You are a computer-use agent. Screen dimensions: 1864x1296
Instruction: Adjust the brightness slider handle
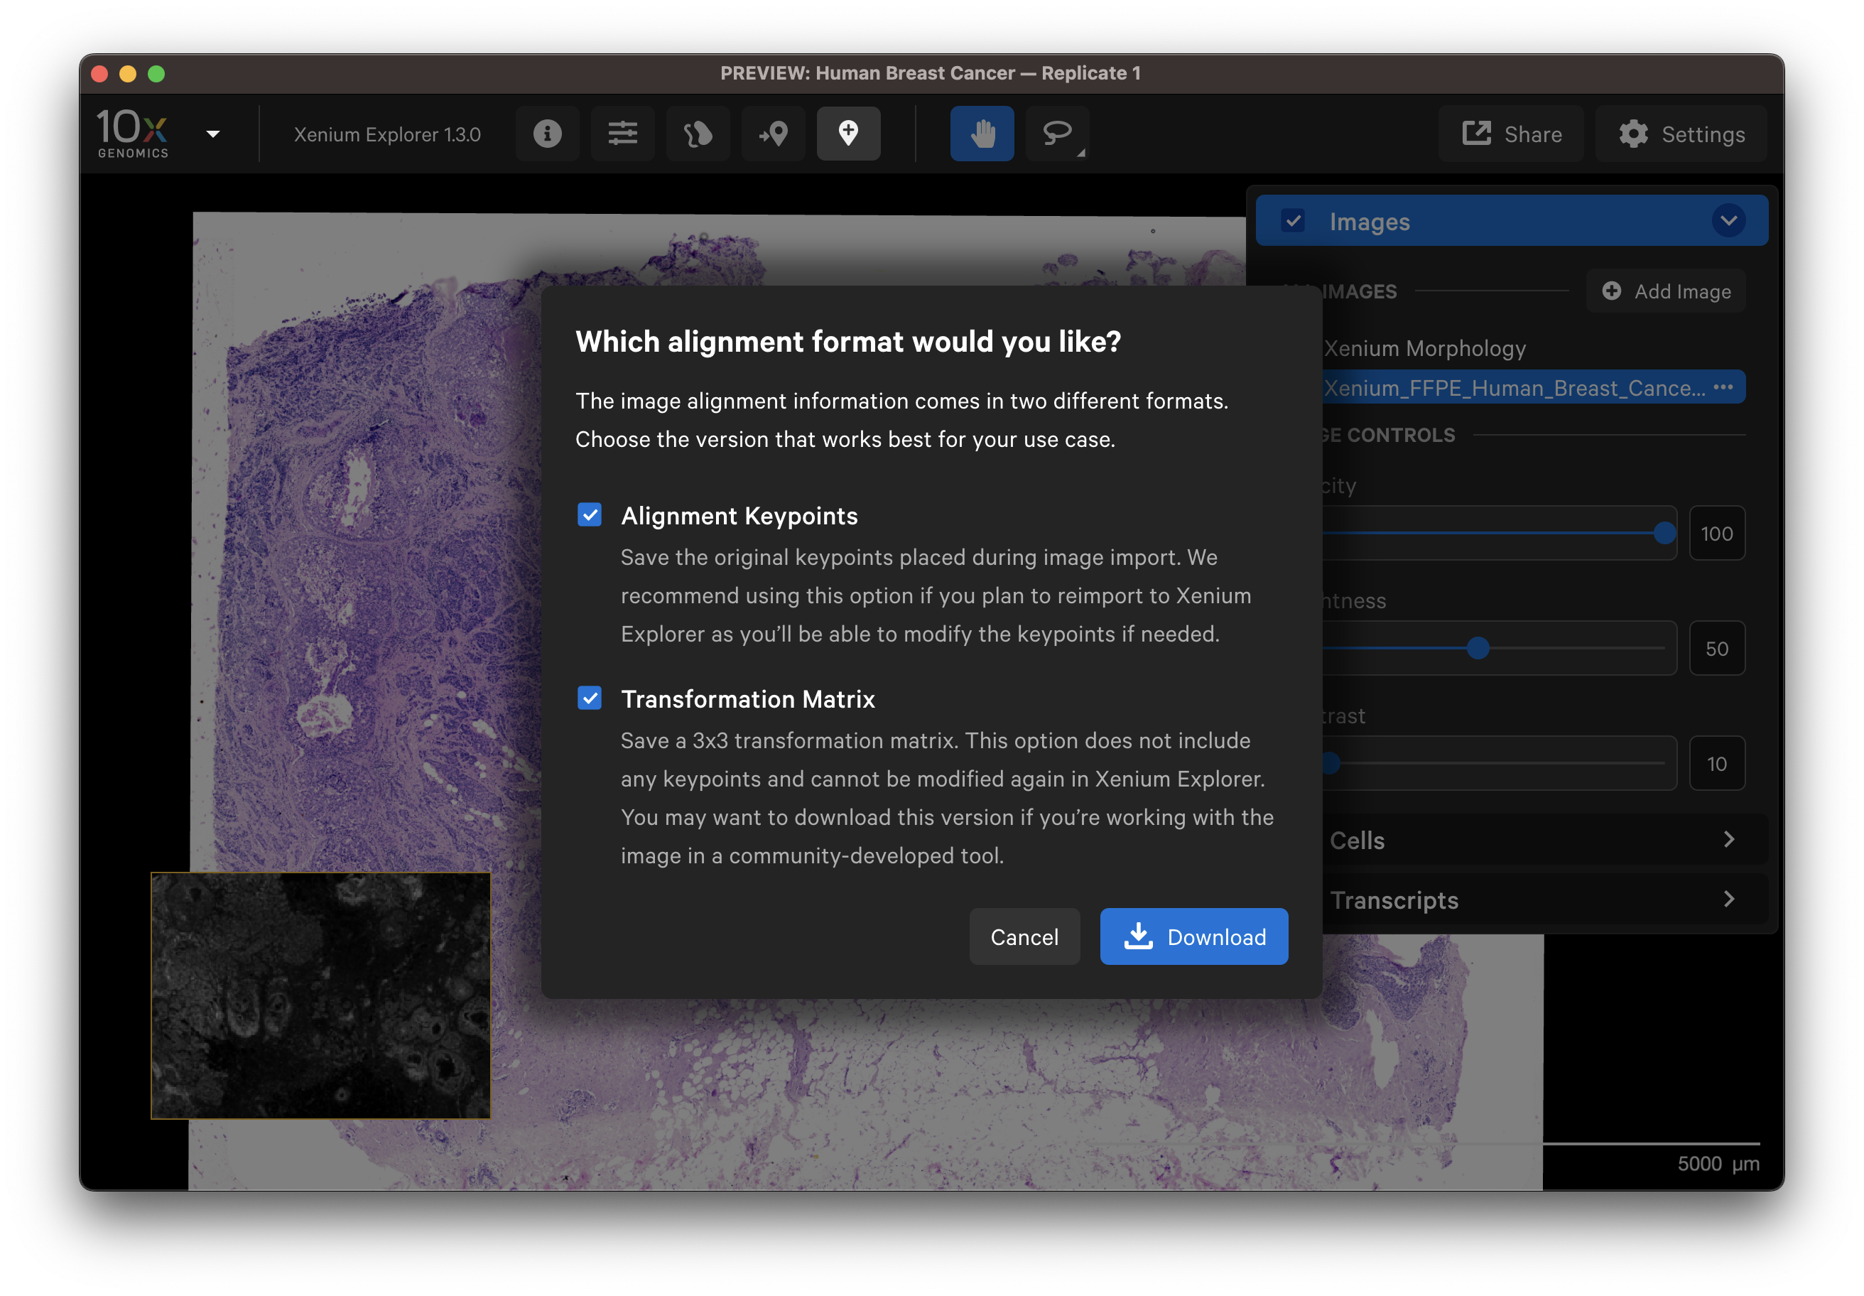(1478, 648)
